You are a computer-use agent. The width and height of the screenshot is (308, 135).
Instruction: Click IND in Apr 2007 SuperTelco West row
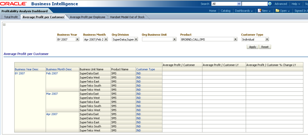click(x=138, y=130)
